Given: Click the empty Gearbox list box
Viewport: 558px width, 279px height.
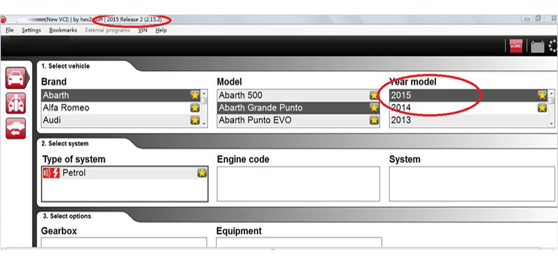Looking at the screenshot, I should 124,242.
